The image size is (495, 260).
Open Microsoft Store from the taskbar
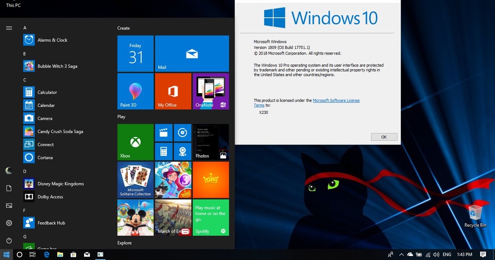click(73, 255)
